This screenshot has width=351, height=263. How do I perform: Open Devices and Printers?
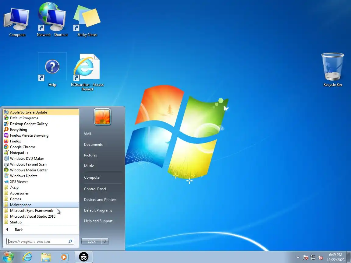pos(102,200)
